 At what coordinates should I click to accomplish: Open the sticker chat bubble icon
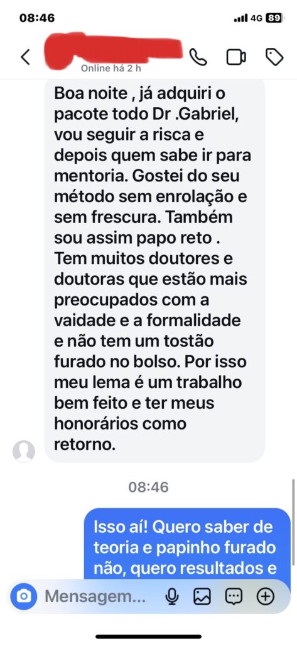[x=234, y=596]
